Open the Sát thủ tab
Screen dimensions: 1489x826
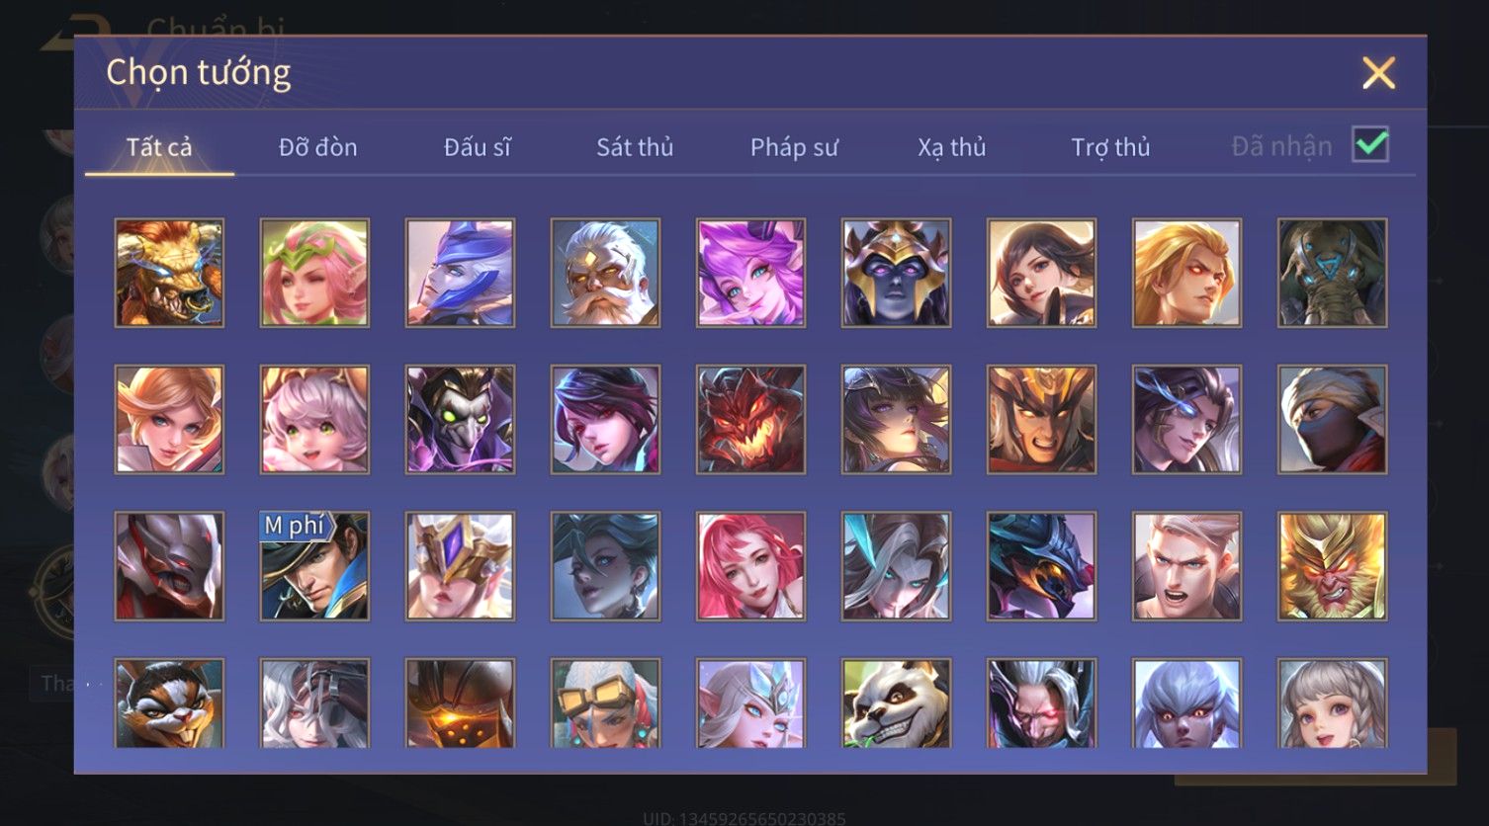[635, 147]
